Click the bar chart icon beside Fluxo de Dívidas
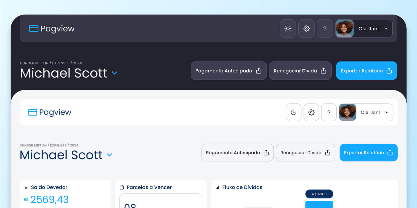 click(217, 187)
